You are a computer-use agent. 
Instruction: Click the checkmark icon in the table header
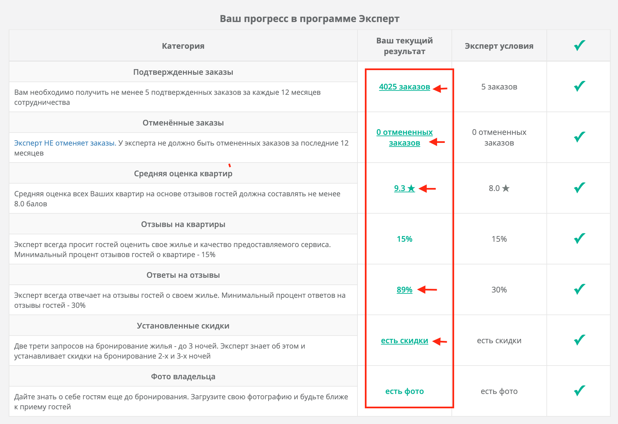point(580,45)
